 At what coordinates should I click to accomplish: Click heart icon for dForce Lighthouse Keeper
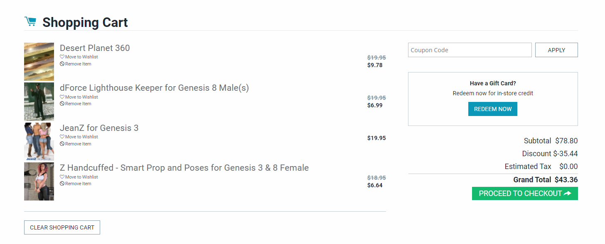pos(62,97)
